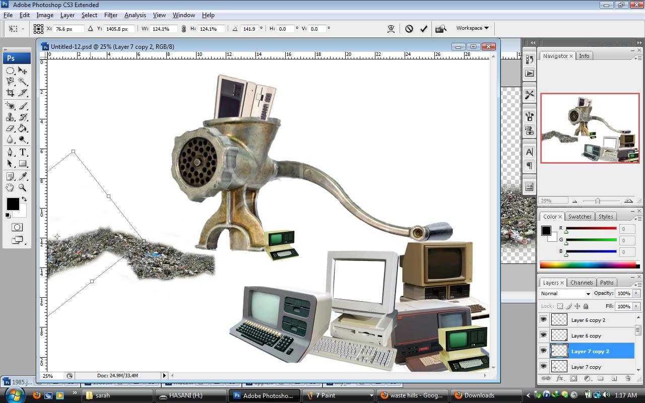Select the Paint Bucket tool
The height and width of the screenshot is (403, 645).
tap(23, 128)
